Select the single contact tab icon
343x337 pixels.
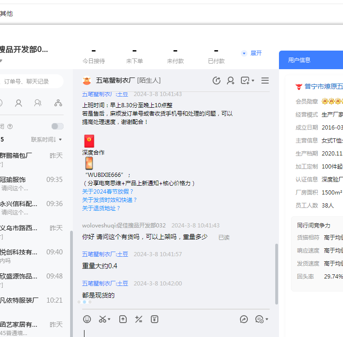(x=19, y=103)
